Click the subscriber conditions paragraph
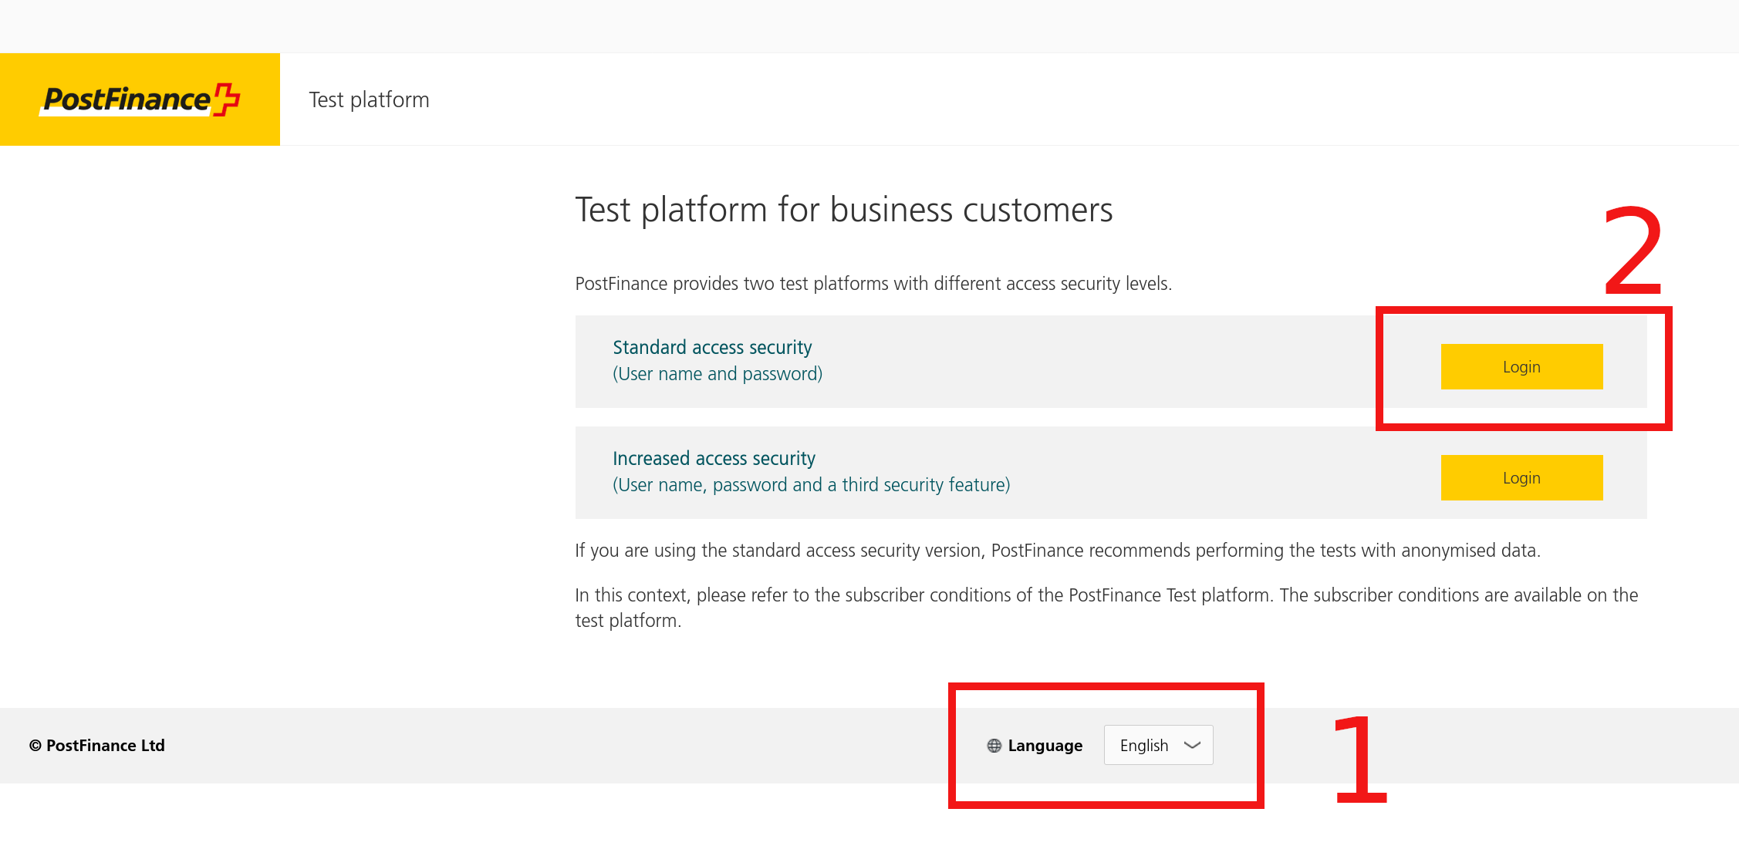Screen dimensions: 1739x866 (x=1106, y=608)
